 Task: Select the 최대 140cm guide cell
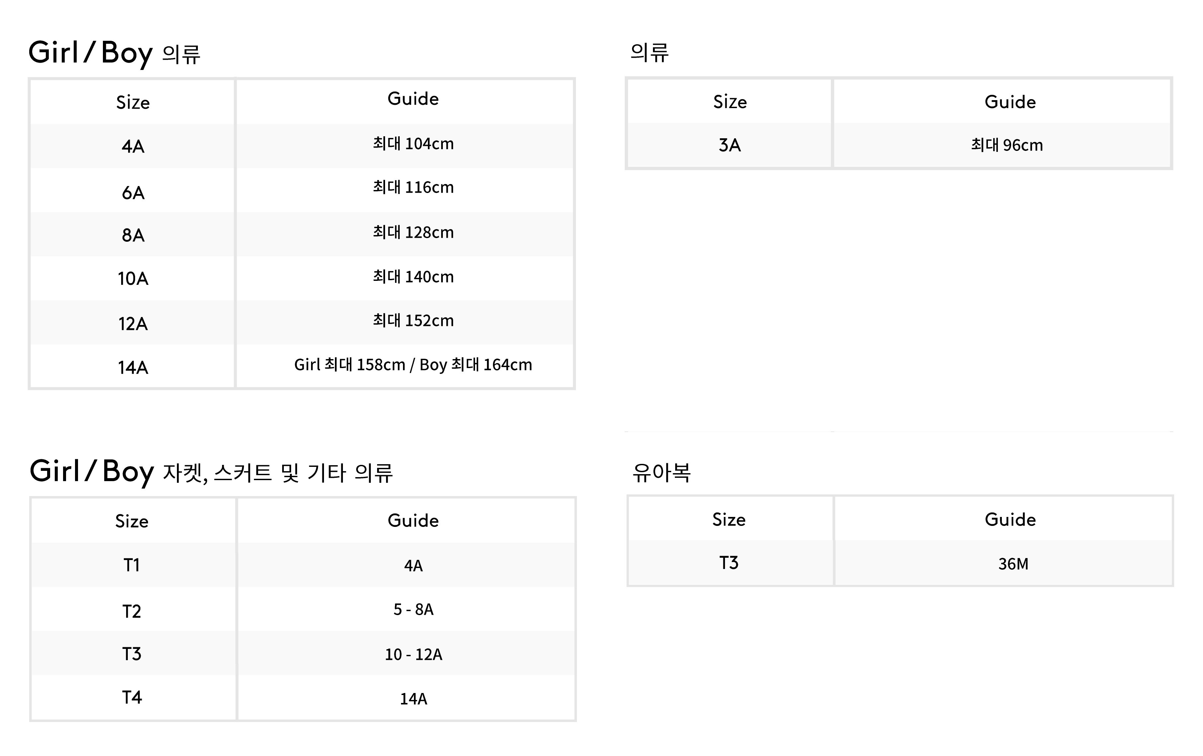(413, 277)
